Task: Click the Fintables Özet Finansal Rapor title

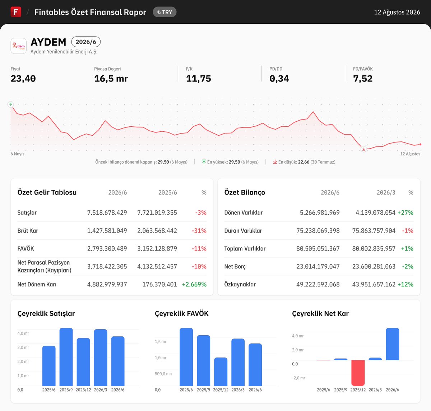Action: (90, 12)
